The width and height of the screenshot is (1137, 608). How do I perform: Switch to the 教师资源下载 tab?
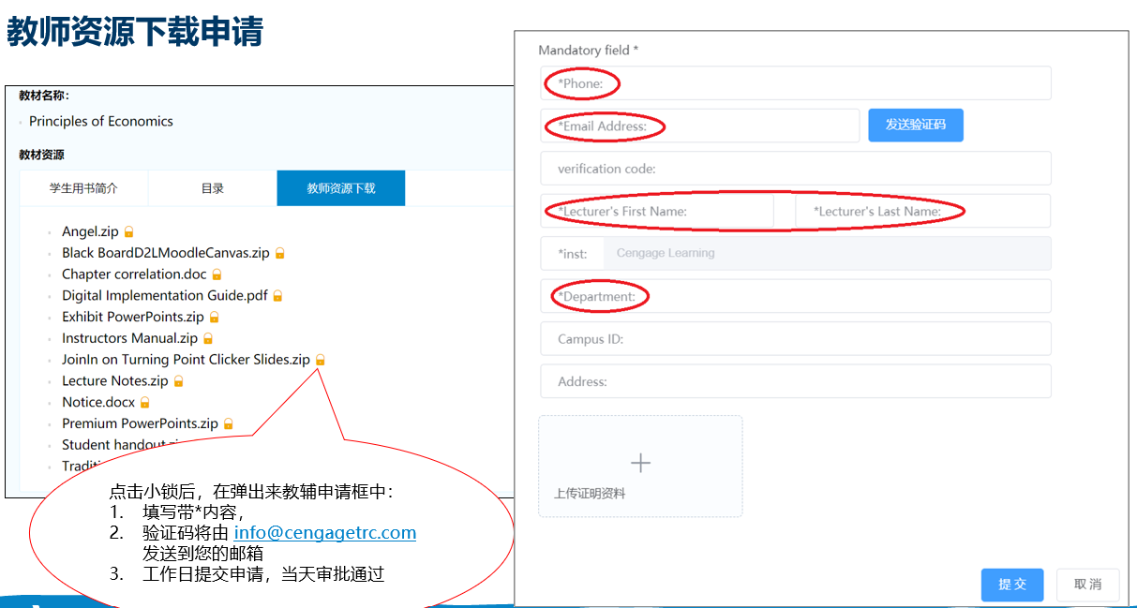pyautogui.click(x=341, y=188)
